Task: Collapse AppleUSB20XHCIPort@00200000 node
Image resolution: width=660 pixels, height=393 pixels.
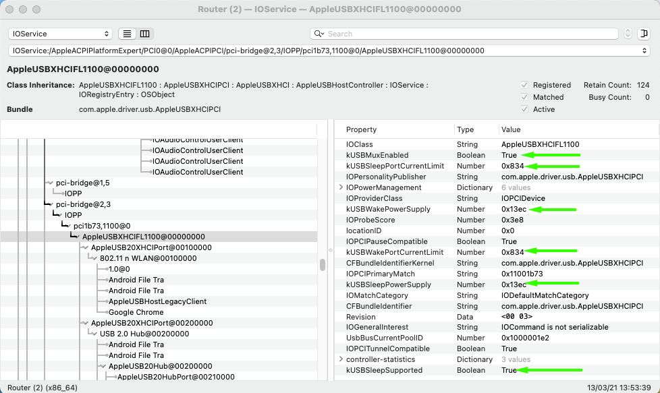Action: pos(86,323)
